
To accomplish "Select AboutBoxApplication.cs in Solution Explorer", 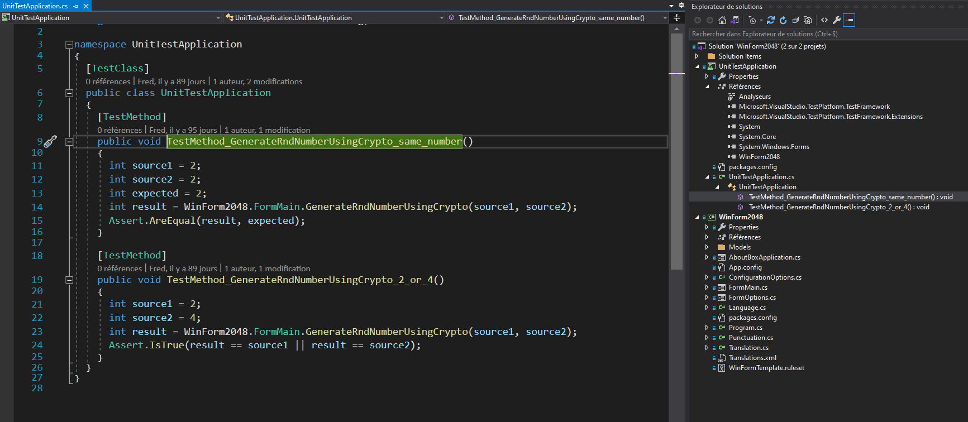I will (764, 257).
